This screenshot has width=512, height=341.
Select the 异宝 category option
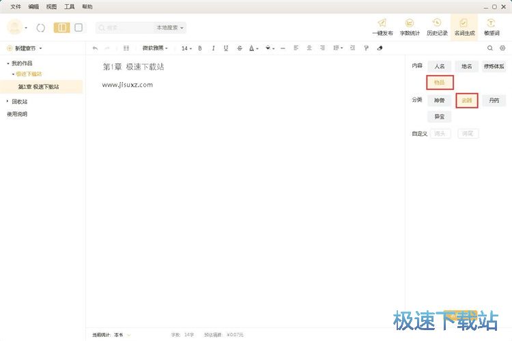pos(439,117)
